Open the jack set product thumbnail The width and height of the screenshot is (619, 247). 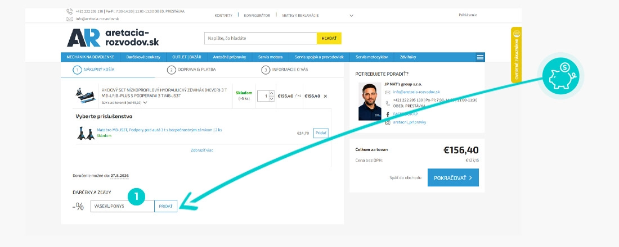pyautogui.click(x=86, y=96)
